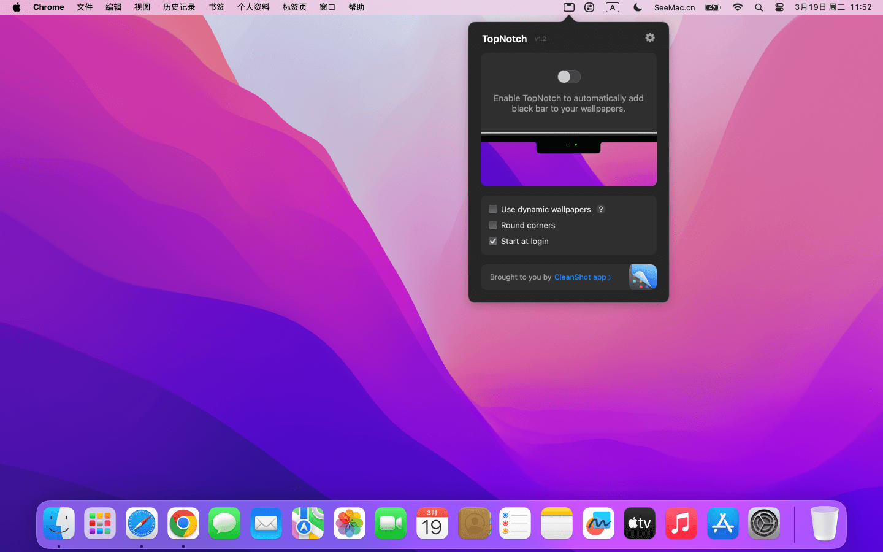
Task: Open Control Center in menu bar
Action: pyautogui.click(x=779, y=7)
